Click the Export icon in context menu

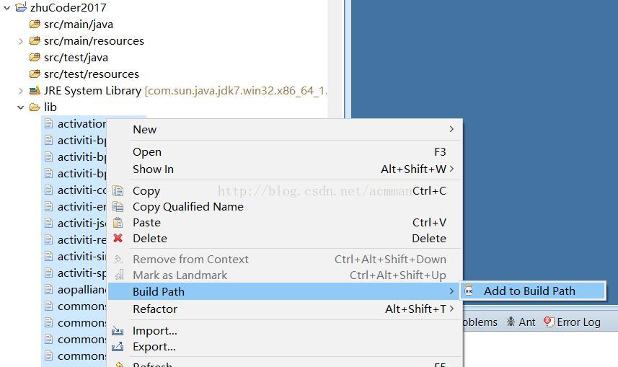click(x=118, y=347)
